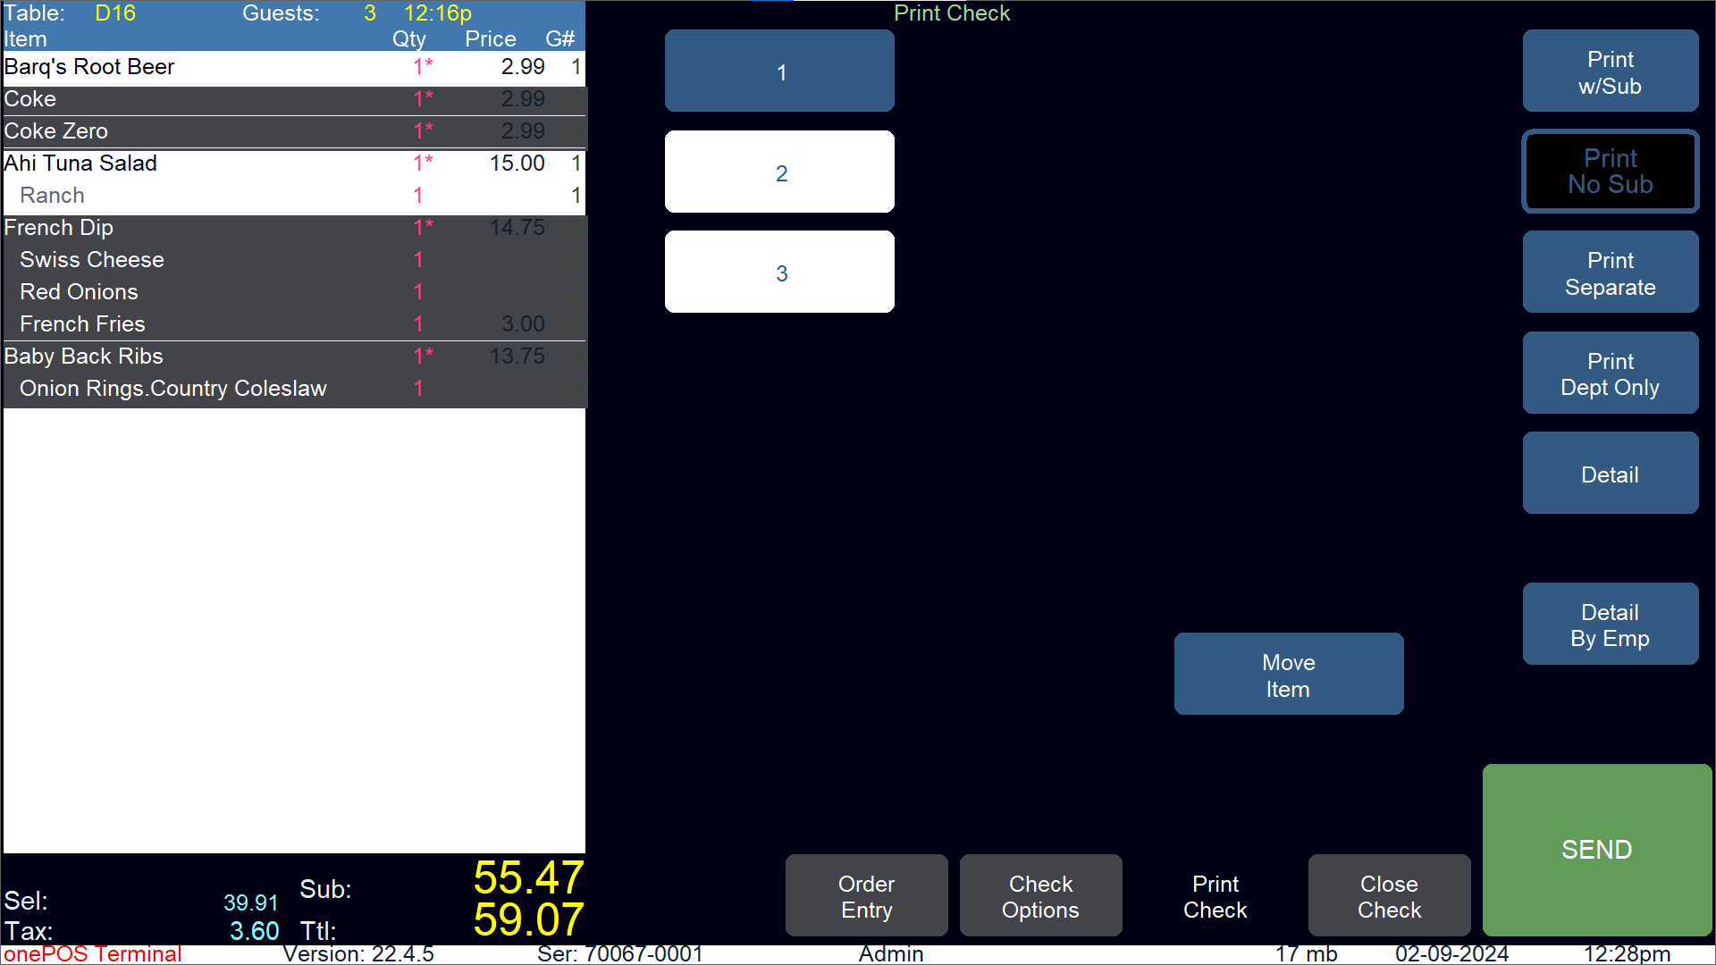The width and height of the screenshot is (1716, 965).
Task: Open Detail By Emp view
Action: tap(1610, 625)
